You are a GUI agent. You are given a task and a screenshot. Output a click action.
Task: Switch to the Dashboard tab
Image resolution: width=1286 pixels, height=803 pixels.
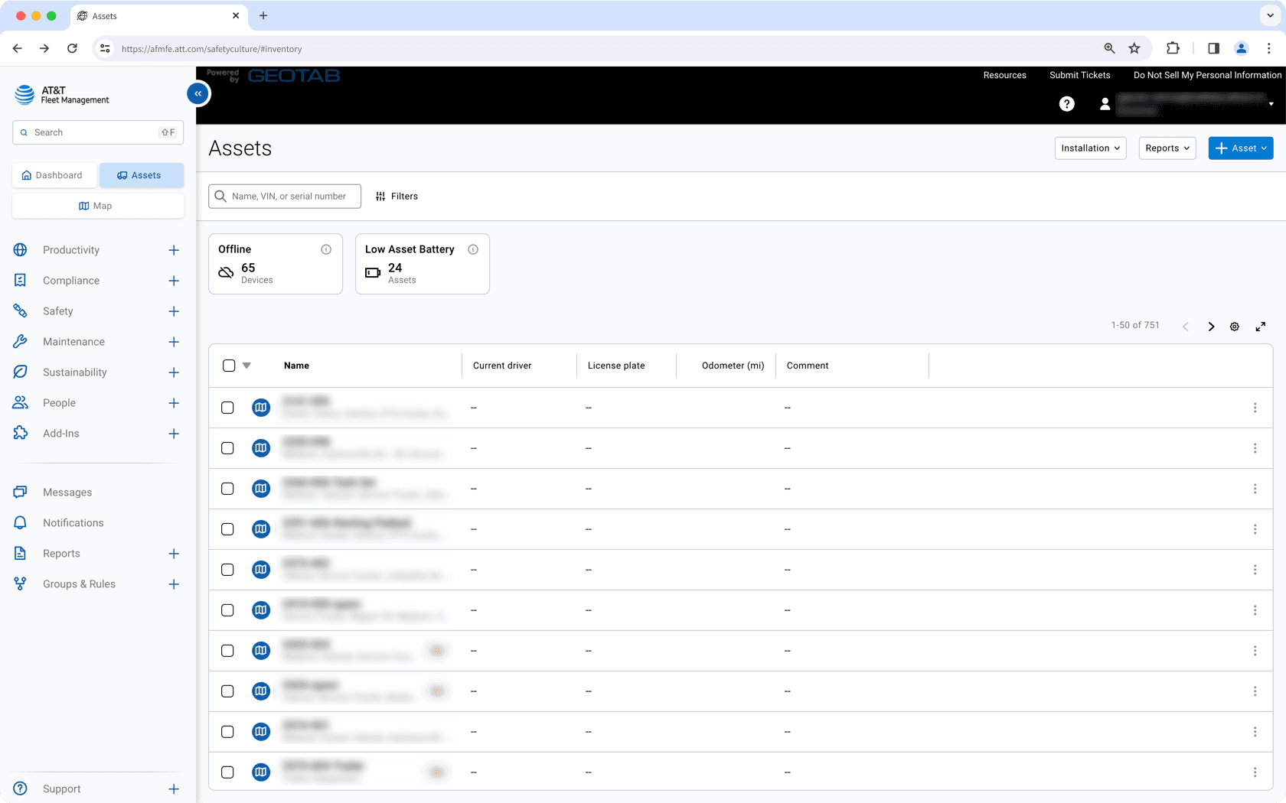pos(54,175)
